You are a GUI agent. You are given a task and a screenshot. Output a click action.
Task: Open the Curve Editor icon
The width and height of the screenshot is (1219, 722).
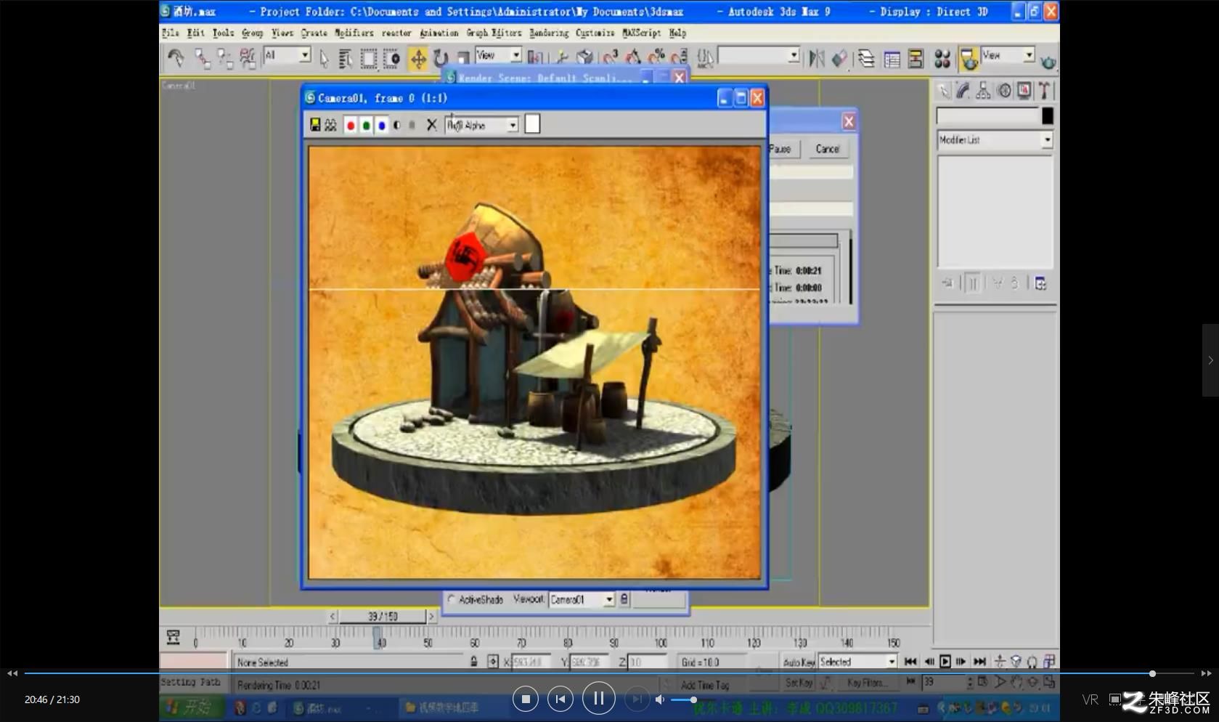click(x=892, y=58)
